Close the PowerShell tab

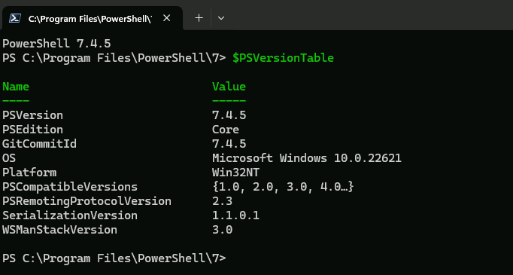(166, 18)
